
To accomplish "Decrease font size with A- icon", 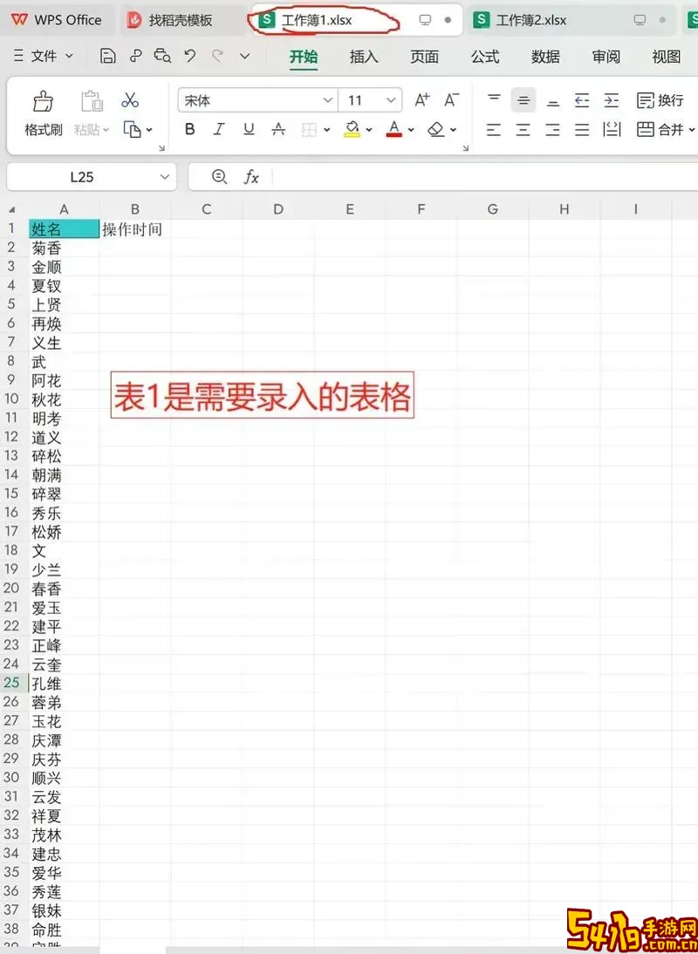I will click(x=452, y=99).
